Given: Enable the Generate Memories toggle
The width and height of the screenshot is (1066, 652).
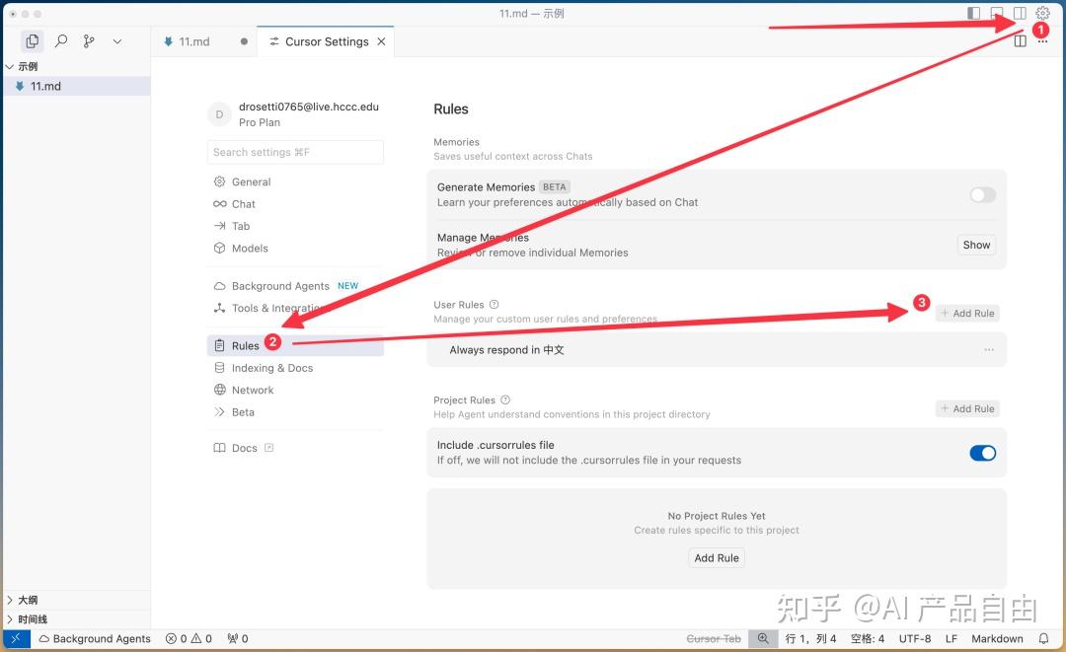Looking at the screenshot, I should tap(982, 195).
